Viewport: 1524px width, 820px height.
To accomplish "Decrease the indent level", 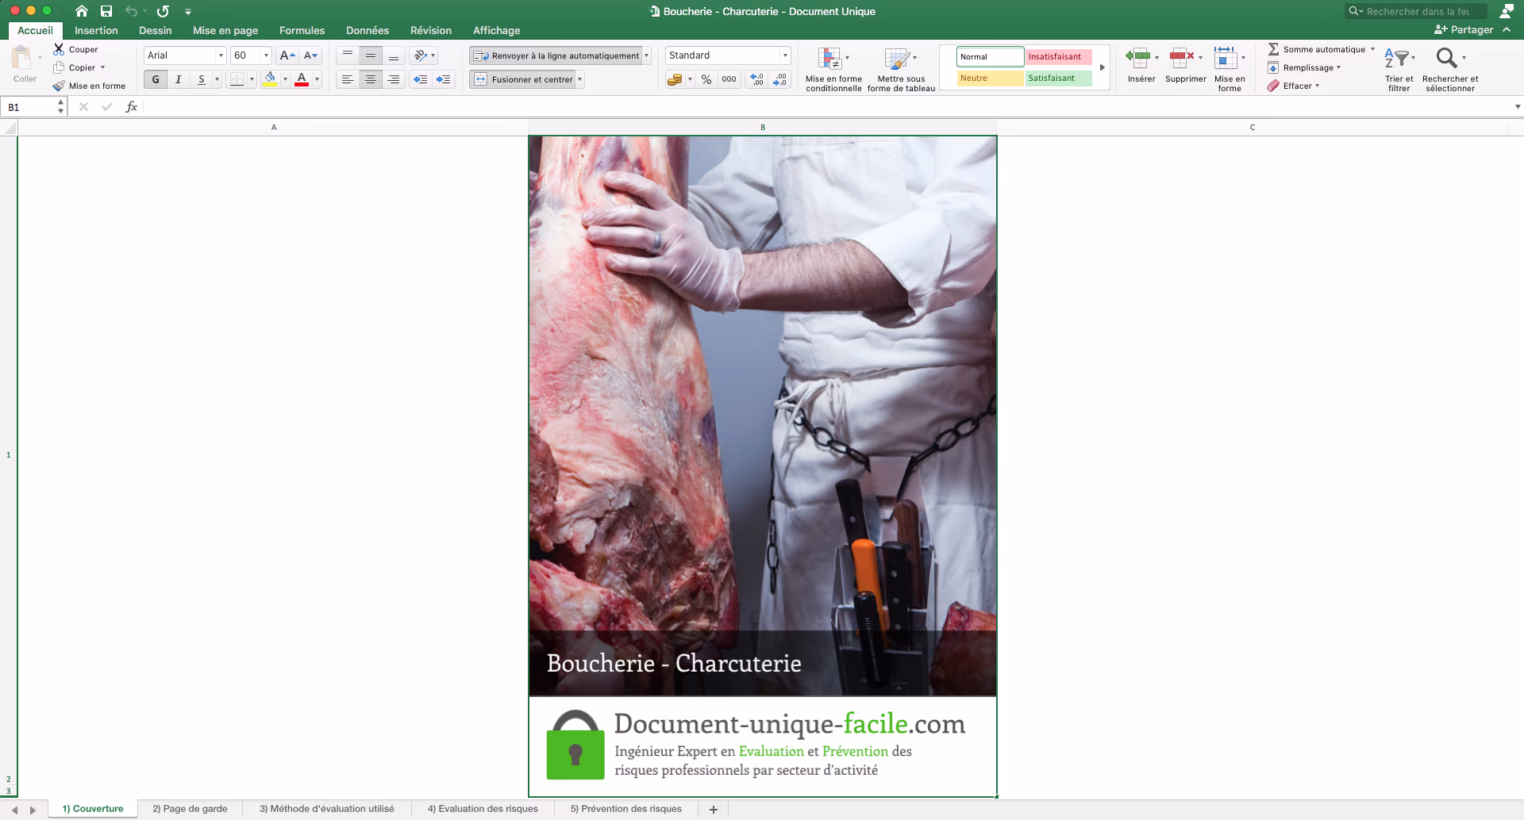I will pyautogui.click(x=421, y=79).
